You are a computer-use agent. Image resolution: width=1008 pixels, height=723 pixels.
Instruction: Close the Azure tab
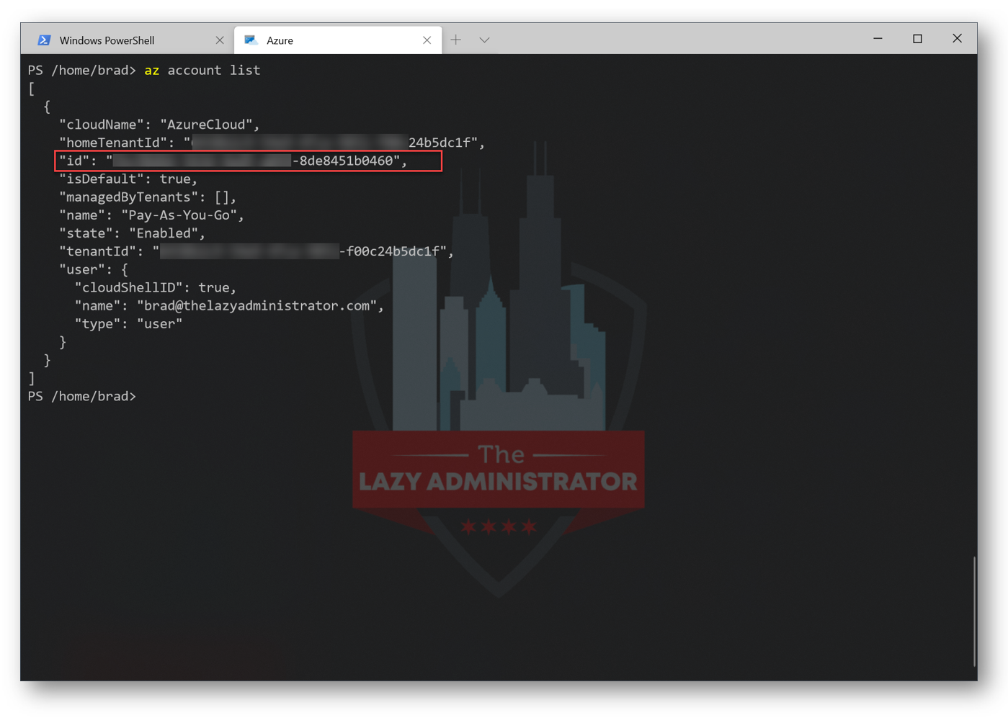(x=427, y=40)
